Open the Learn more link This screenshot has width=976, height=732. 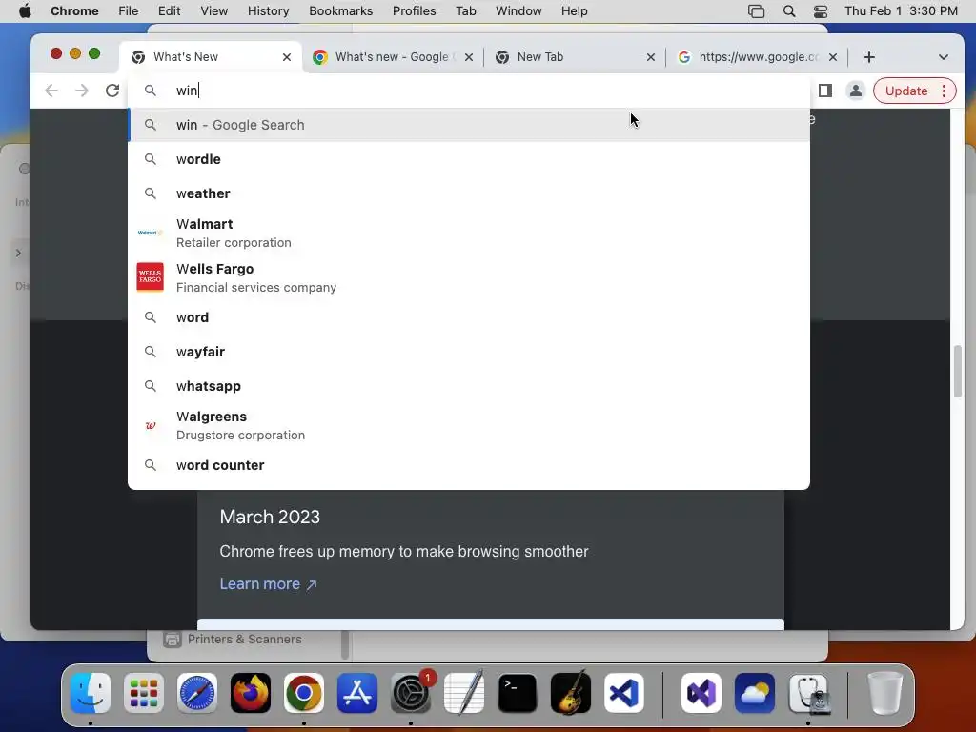pyautogui.click(x=268, y=584)
